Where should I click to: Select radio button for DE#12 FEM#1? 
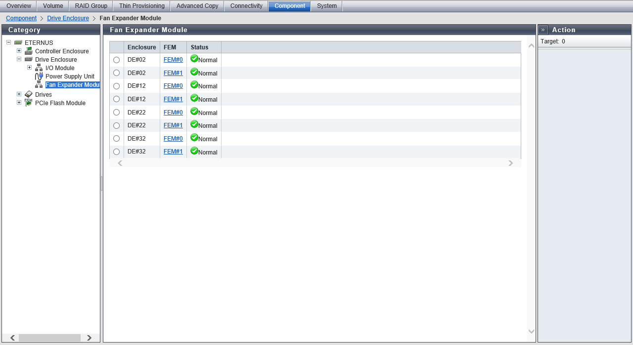point(117,99)
